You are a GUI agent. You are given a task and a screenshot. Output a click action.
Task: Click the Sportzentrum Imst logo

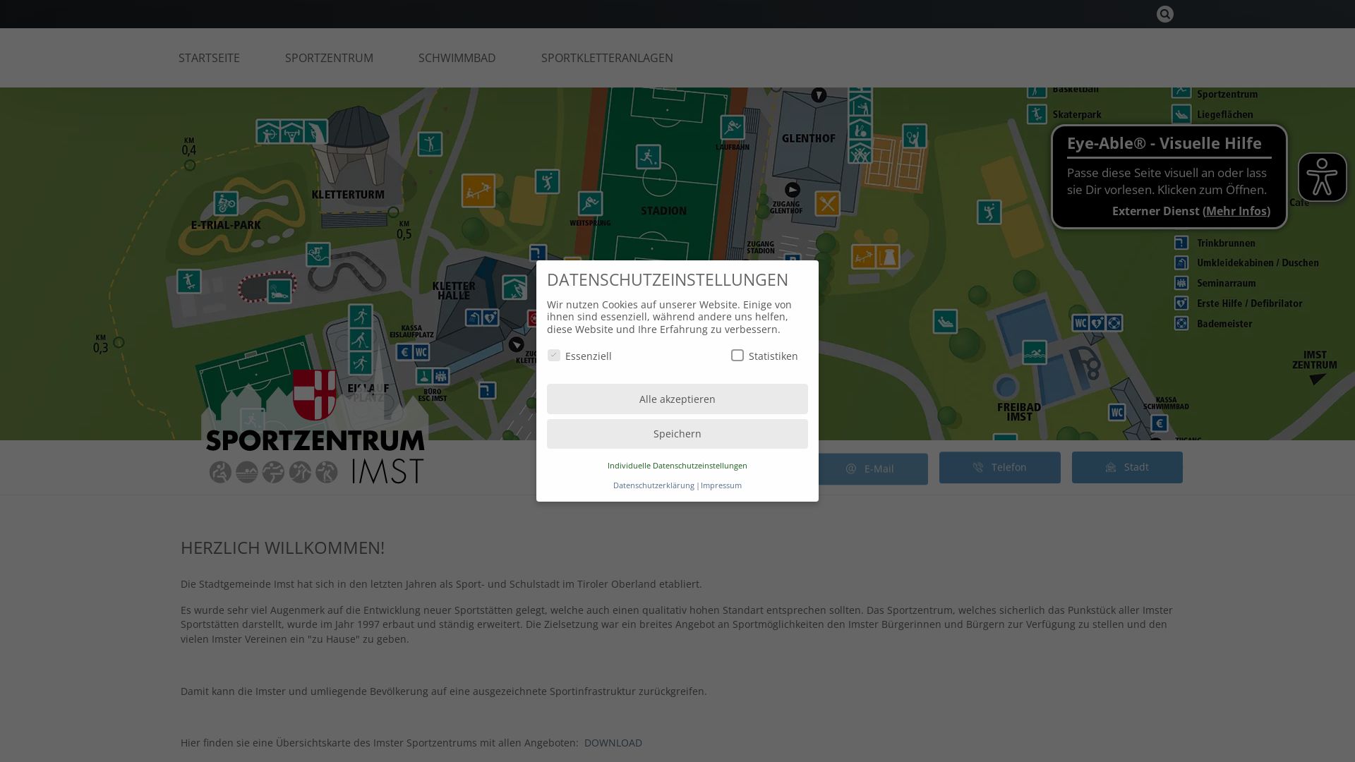(315, 427)
